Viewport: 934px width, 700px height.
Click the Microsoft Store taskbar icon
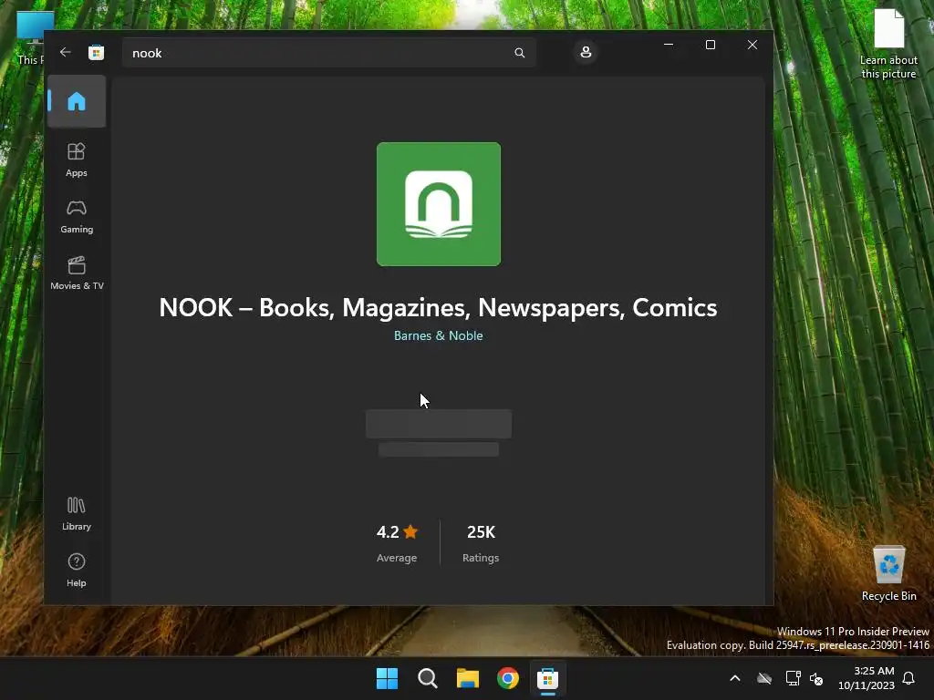pyautogui.click(x=548, y=678)
